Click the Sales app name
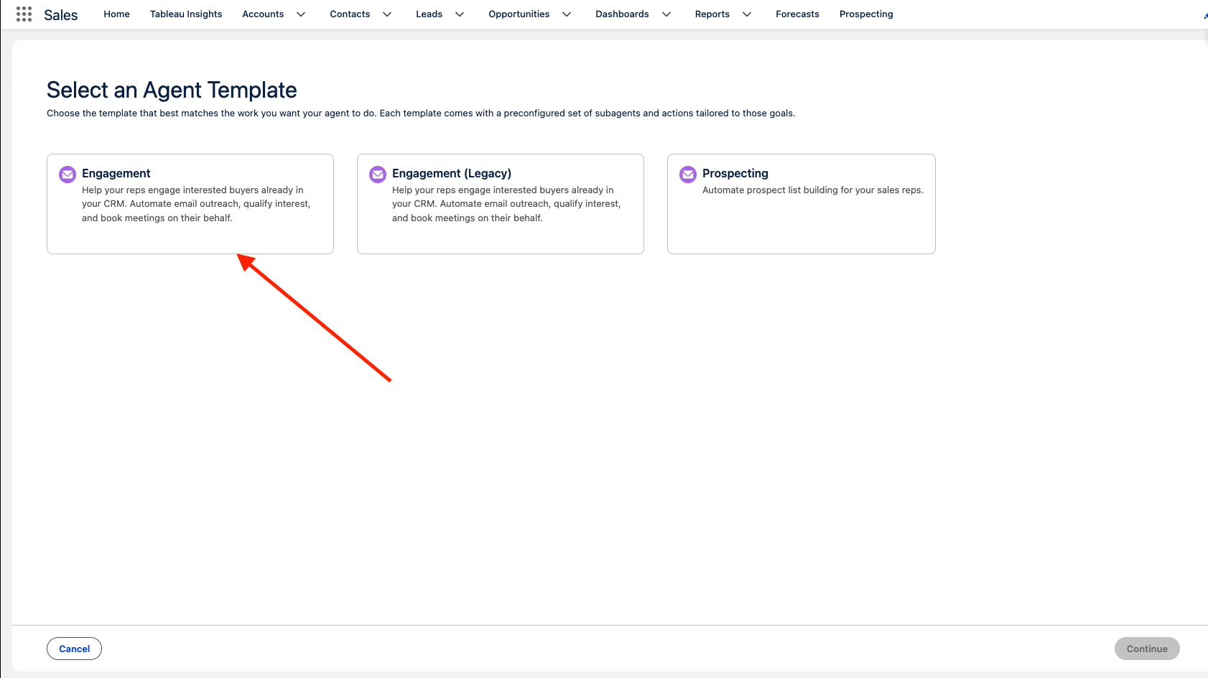The height and width of the screenshot is (678, 1208). coord(60,15)
